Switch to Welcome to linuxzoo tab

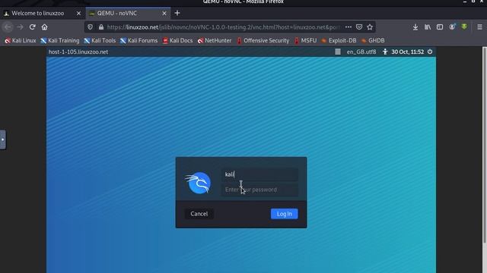coord(38,13)
